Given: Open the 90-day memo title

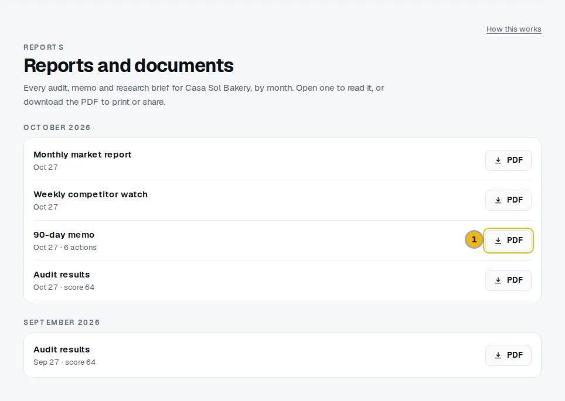Looking at the screenshot, I should point(64,235).
